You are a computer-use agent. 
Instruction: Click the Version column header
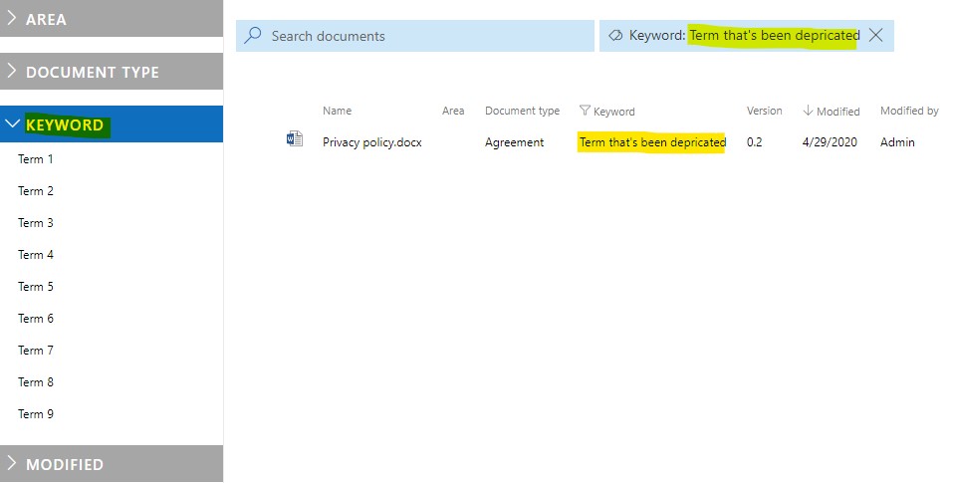pos(764,111)
